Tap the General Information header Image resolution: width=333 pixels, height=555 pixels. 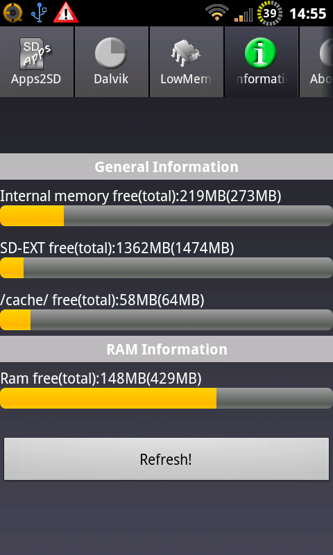(x=166, y=166)
